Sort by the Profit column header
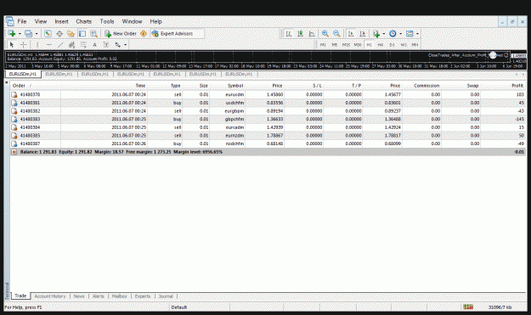 coord(517,86)
